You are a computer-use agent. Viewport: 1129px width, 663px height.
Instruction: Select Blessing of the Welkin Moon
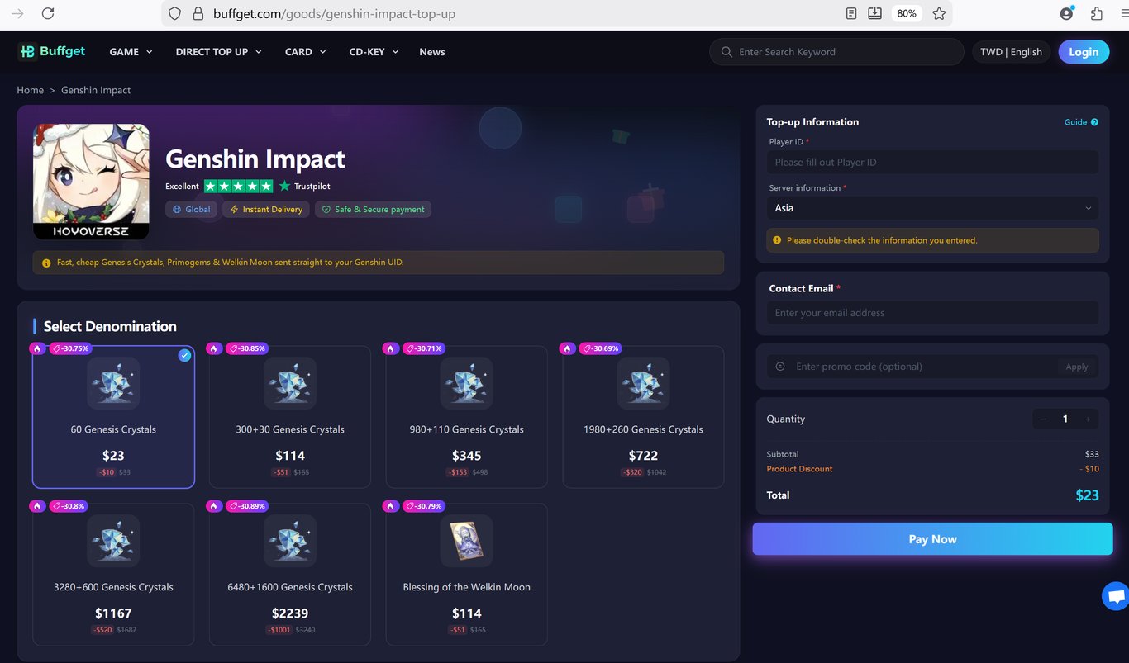[x=467, y=575]
